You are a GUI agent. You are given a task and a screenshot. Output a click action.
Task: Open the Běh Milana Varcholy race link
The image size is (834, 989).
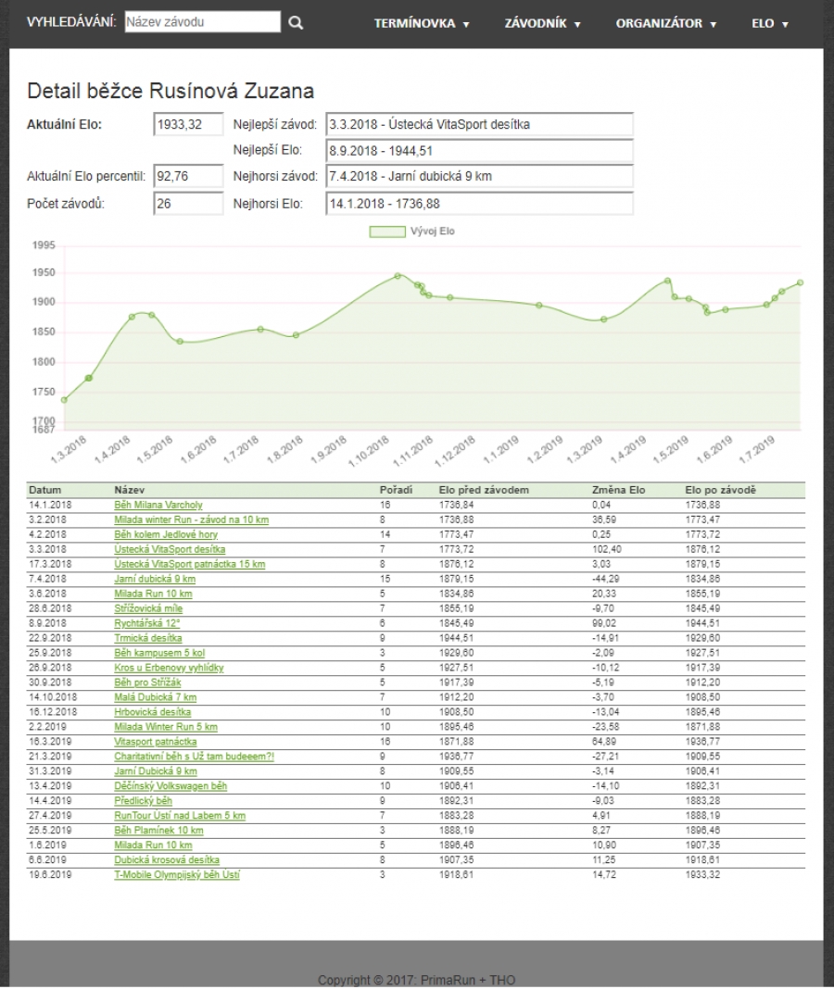(158, 504)
